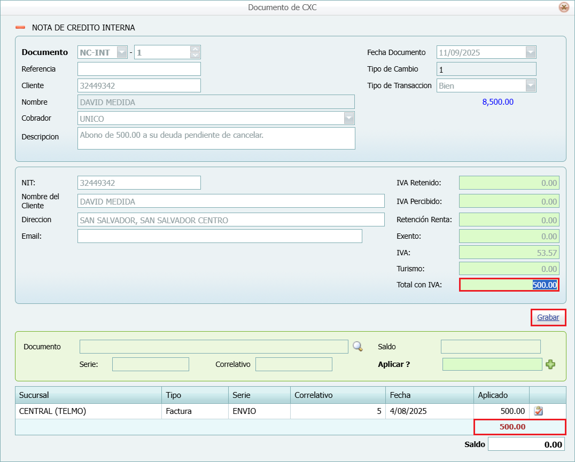This screenshot has height=462, width=575.
Task: Expand the Fecha Documento date dropdown
Action: pyautogui.click(x=530, y=52)
